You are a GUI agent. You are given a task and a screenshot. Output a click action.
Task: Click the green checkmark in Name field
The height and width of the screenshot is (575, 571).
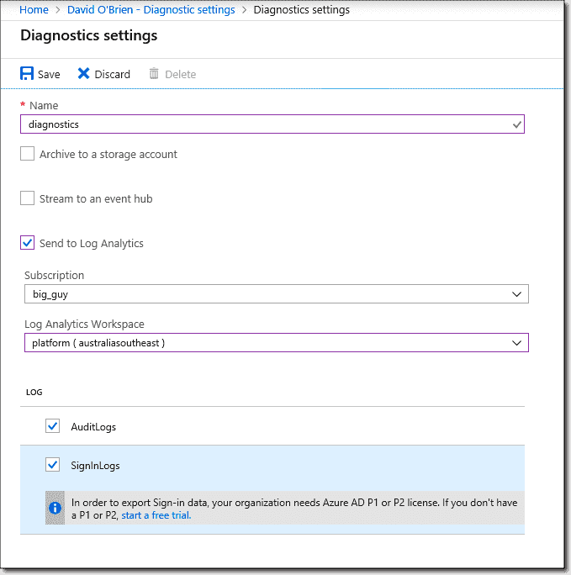click(516, 124)
